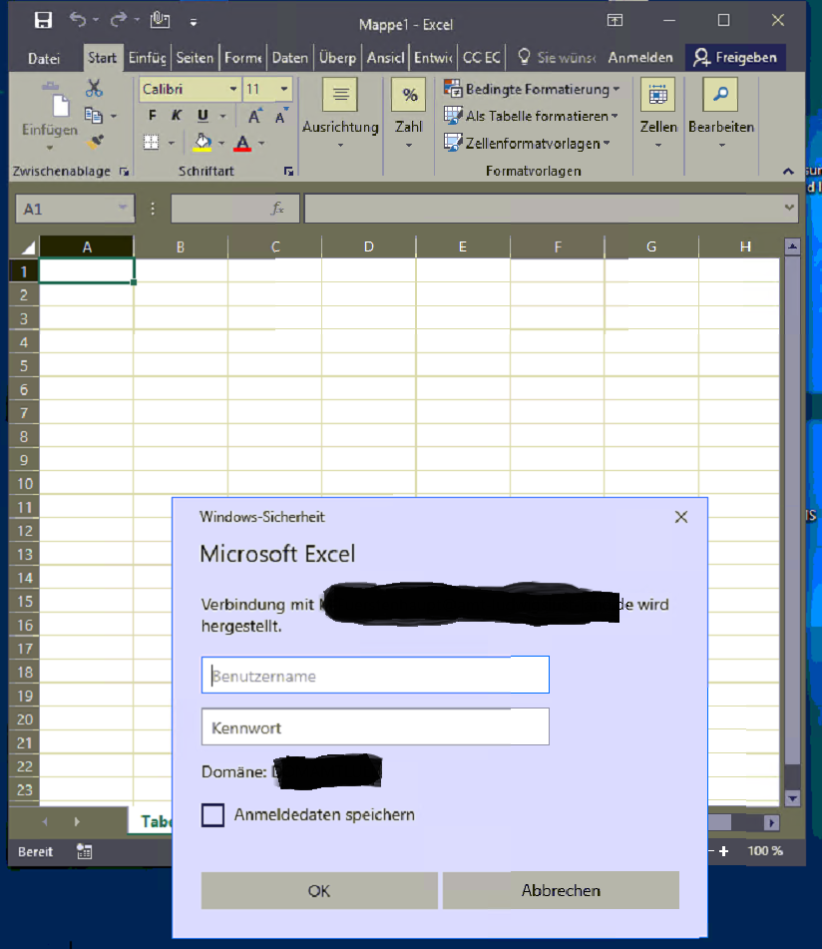This screenshot has height=949, width=822.
Task: Click horizontal scrollbar right arrow
Action: pos(771,822)
